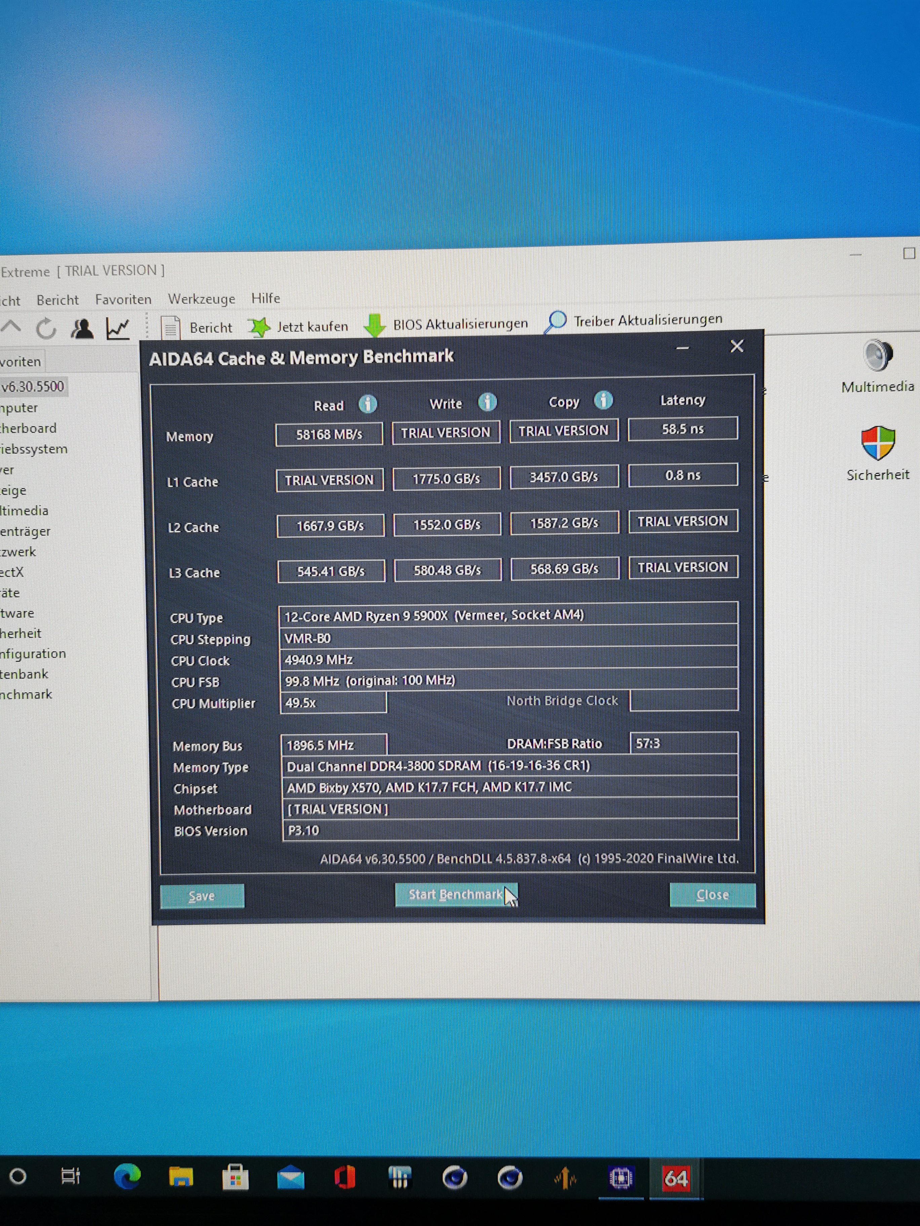
Task: Click the refresh arrow toolbar icon
Action: point(46,329)
